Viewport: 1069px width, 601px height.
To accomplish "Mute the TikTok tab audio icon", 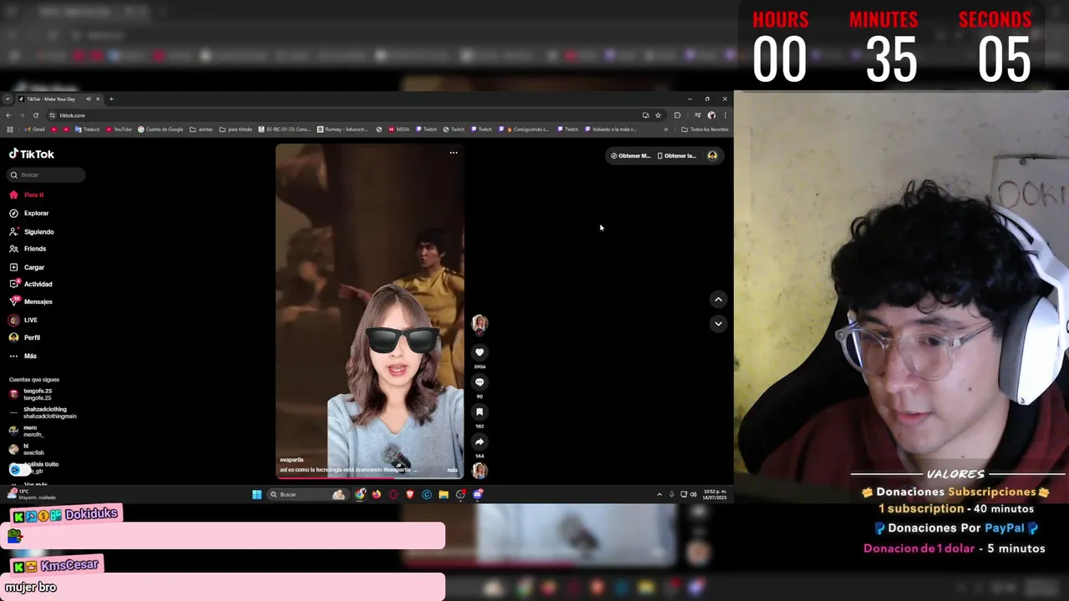I will point(88,99).
